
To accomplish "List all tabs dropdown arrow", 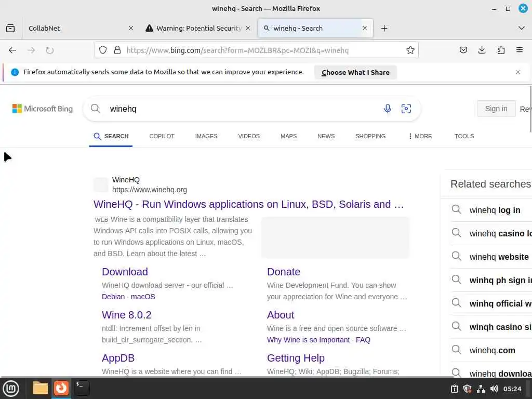I will [522, 28].
